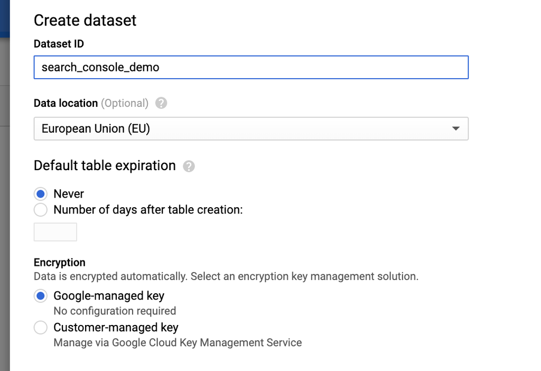Click the 'Create dataset' panel heading
The width and height of the screenshot is (541, 371).
(85, 21)
